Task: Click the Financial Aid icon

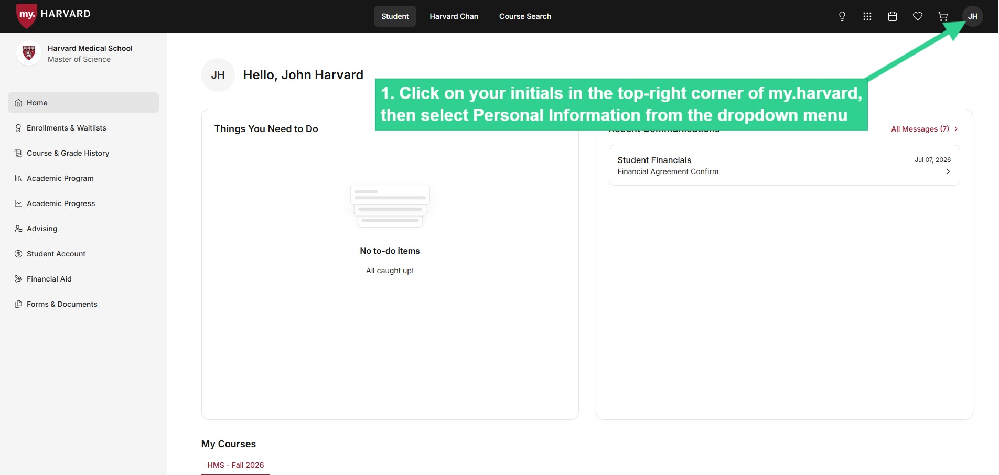Action: coord(18,279)
